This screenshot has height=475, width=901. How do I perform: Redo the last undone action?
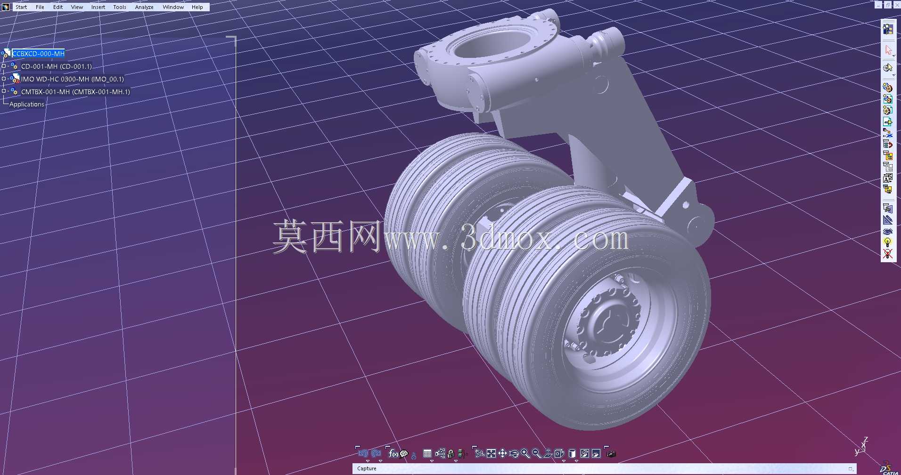click(376, 453)
